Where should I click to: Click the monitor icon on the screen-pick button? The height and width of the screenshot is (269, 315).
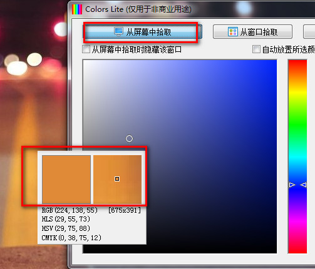pos(119,32)
